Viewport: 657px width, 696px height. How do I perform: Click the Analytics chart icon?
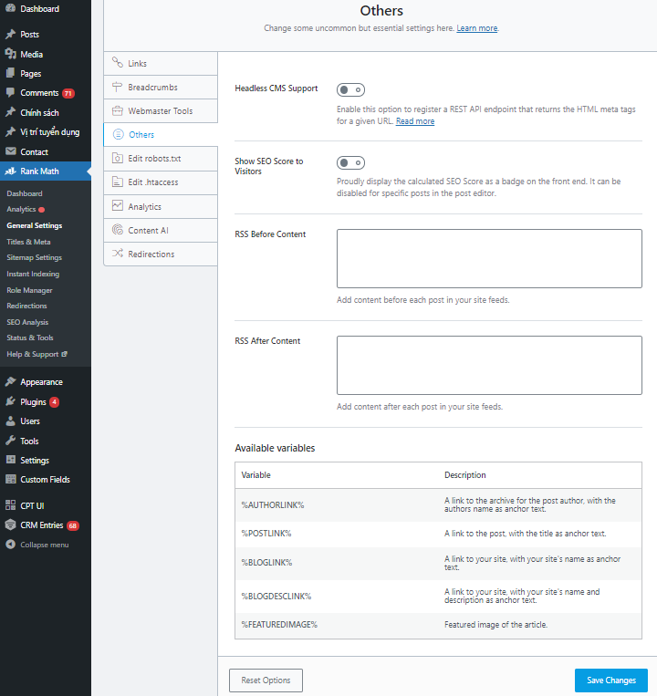[x=117, y=206]
